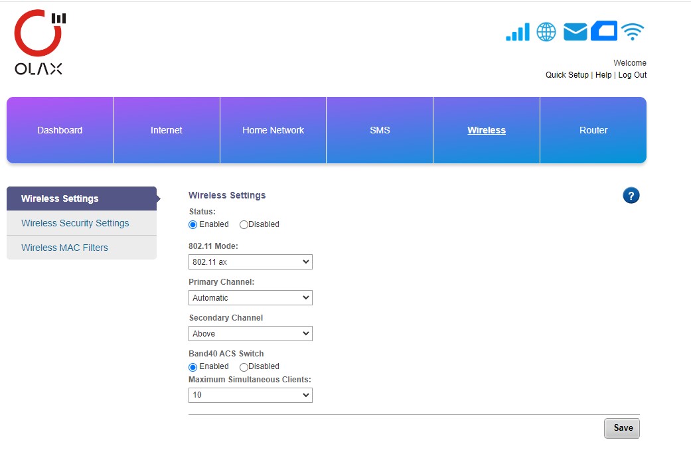Click the SIM card status icon
The image size is (691, 456).
[x=604, y=31]
